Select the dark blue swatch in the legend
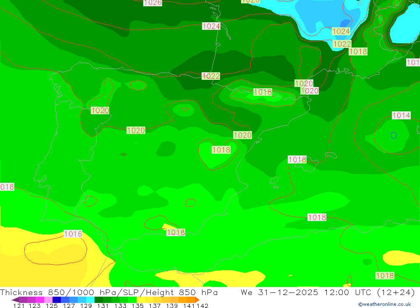 pos(57,300)
